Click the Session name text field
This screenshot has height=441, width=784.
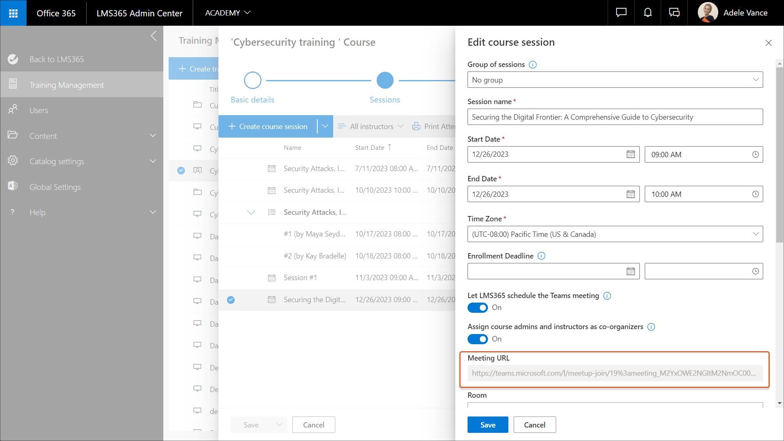point(615,117)
